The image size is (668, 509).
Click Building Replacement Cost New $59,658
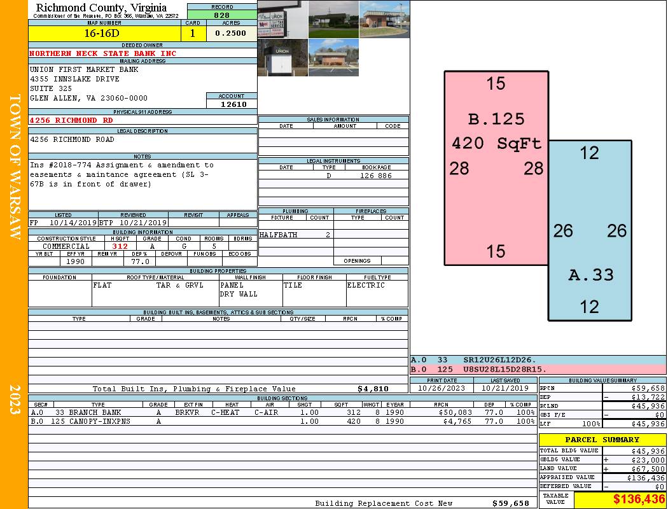coord(510,503)
